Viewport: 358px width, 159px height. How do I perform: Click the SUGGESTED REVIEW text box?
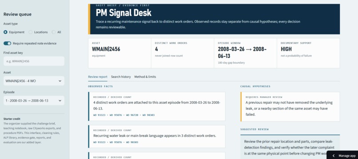pos(290,147)
